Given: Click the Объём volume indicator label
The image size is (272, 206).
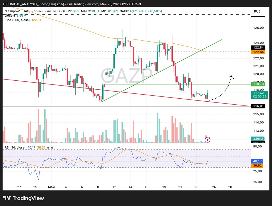Looking at the screenshot, I should point(10,16).
